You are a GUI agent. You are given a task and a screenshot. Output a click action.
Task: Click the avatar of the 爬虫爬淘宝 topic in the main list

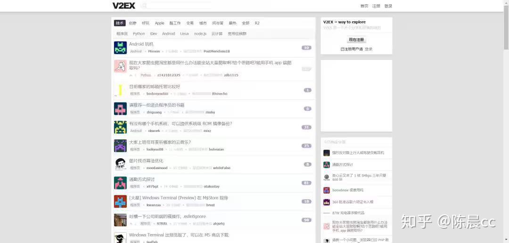tap(121, 66)
